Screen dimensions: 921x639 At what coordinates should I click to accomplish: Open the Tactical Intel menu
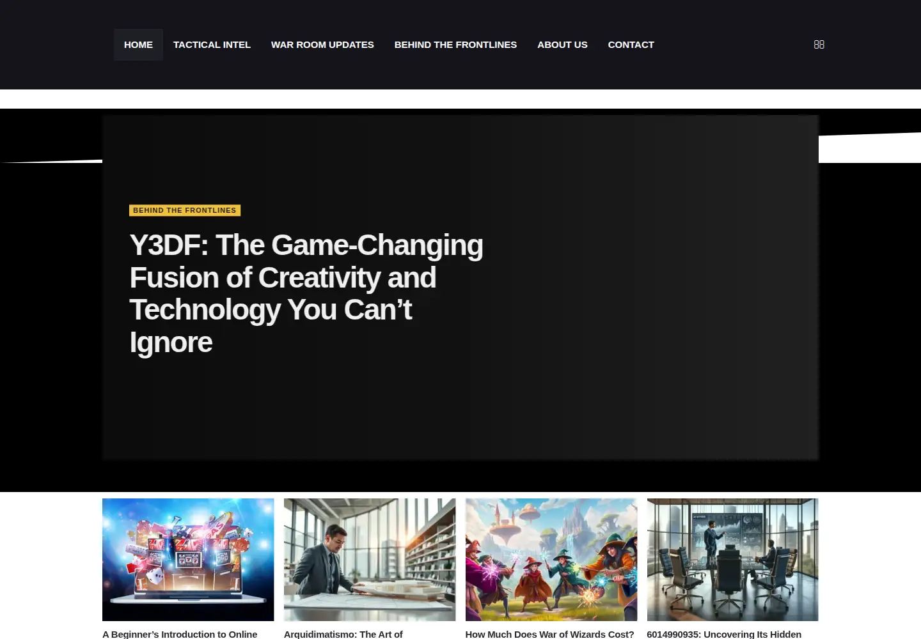(x=212, y=45)
